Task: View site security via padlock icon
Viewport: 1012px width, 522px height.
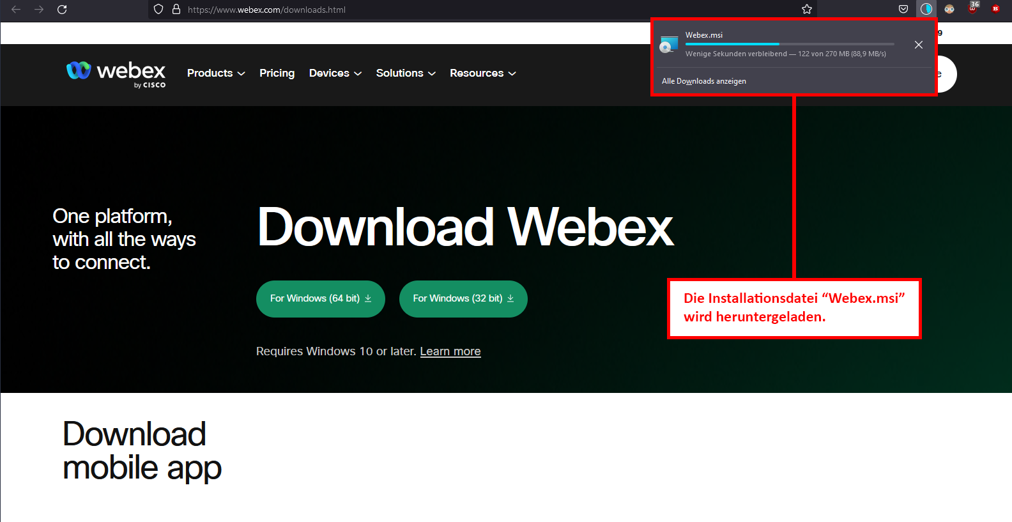Action: [176, 10]
